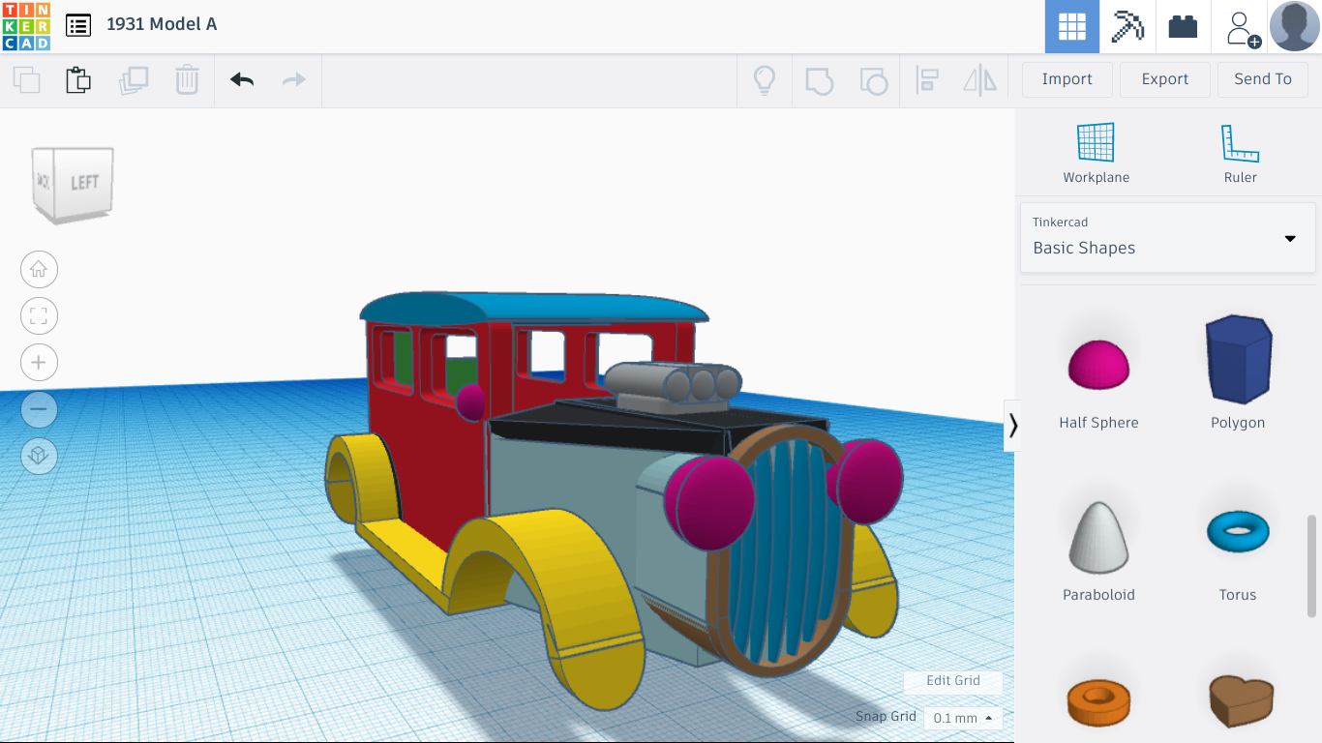Image resolution: width=1322 pixels, height=743 pixels.
Task: Toggle show all hidden objects lightbulb
Action: 764,80
